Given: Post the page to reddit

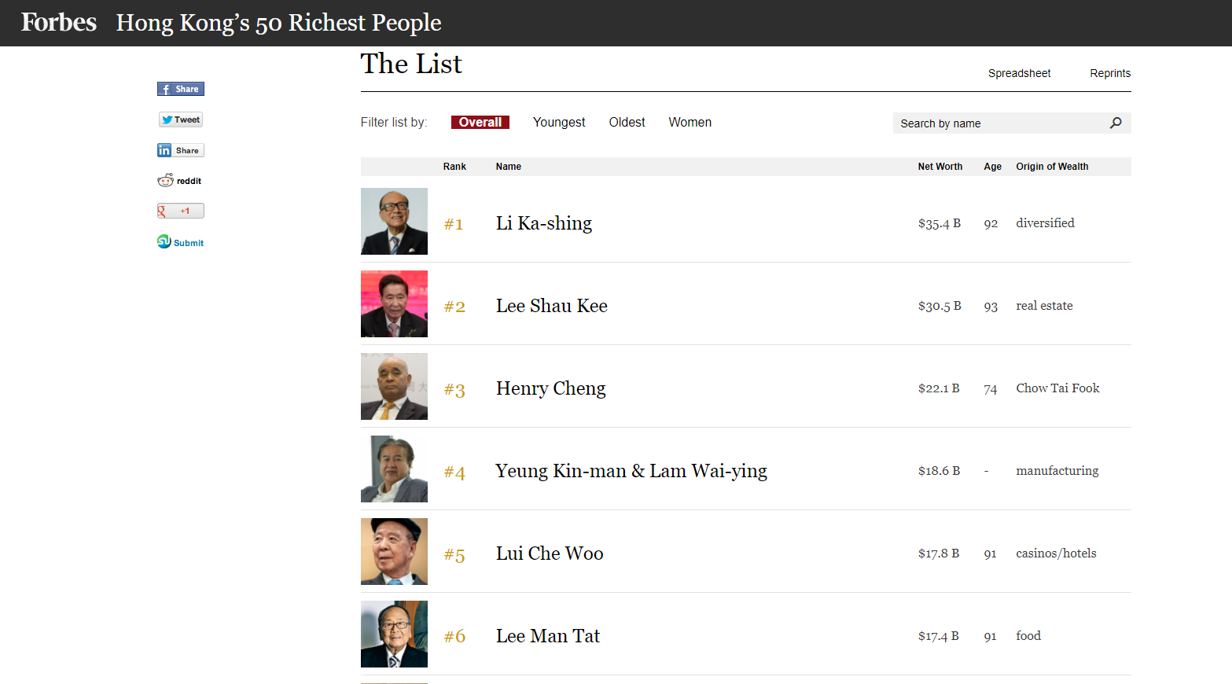Looking at the screenshot, I should coord(180,181).
